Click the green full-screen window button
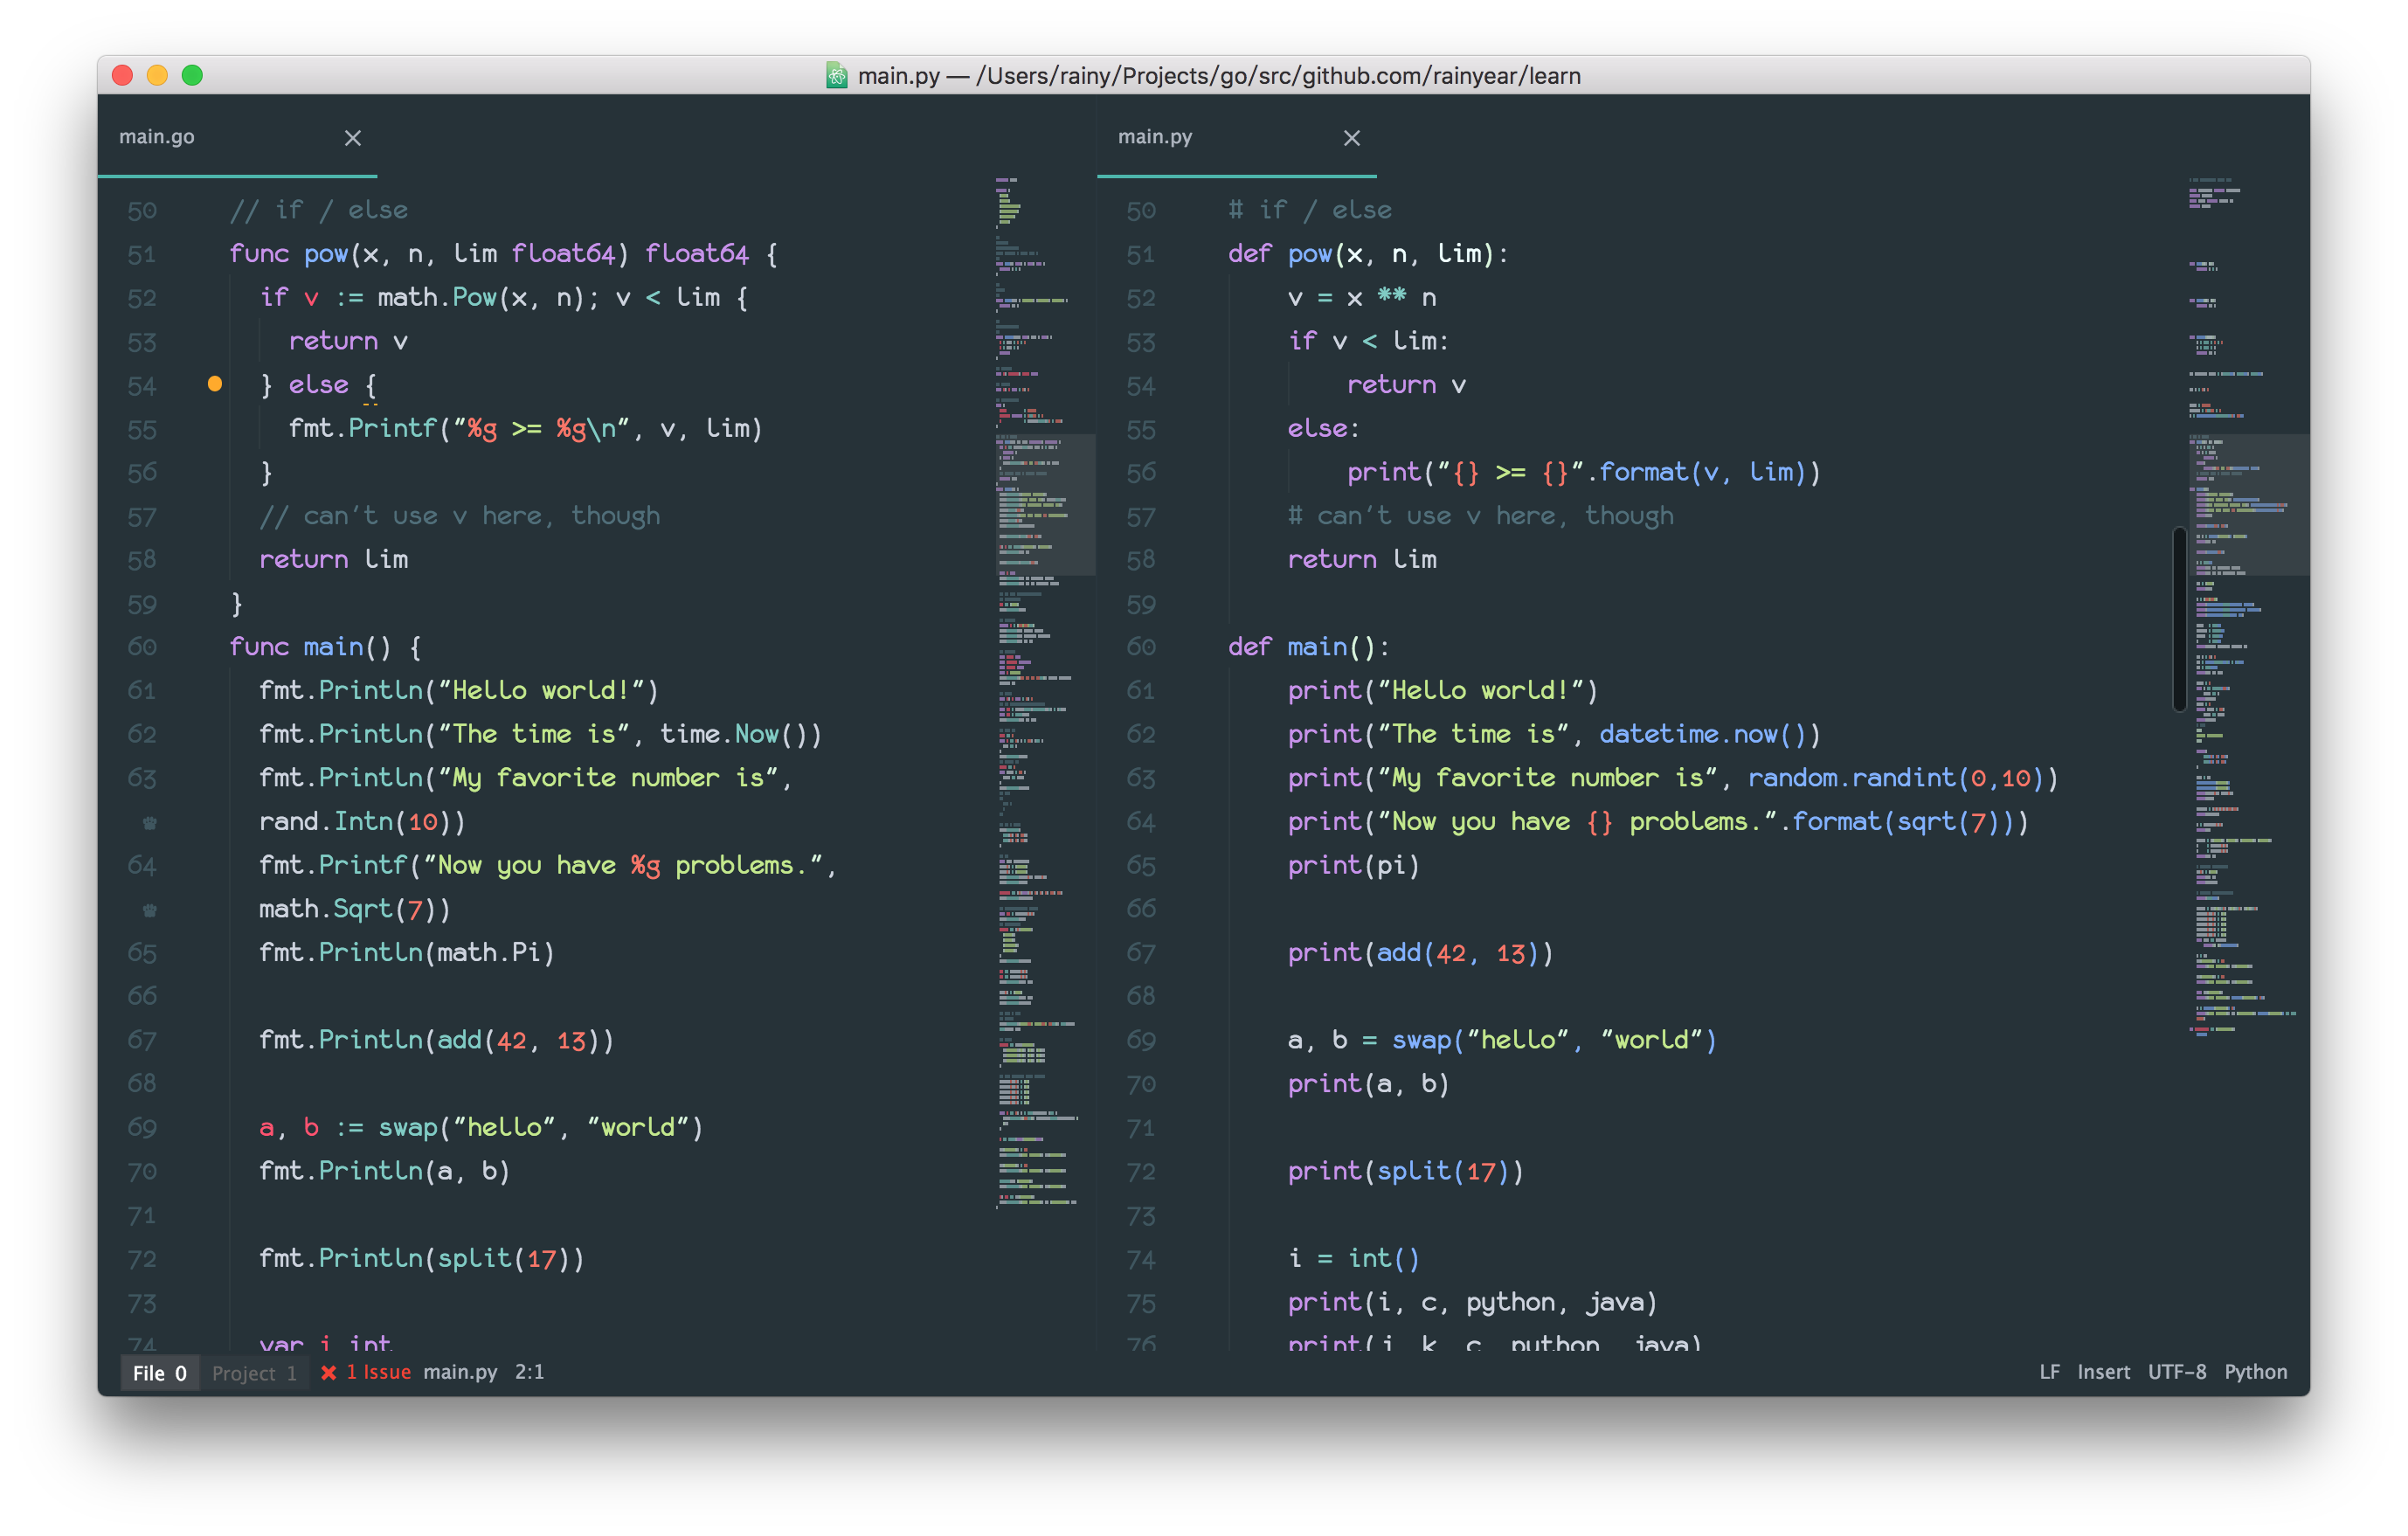 192,75
